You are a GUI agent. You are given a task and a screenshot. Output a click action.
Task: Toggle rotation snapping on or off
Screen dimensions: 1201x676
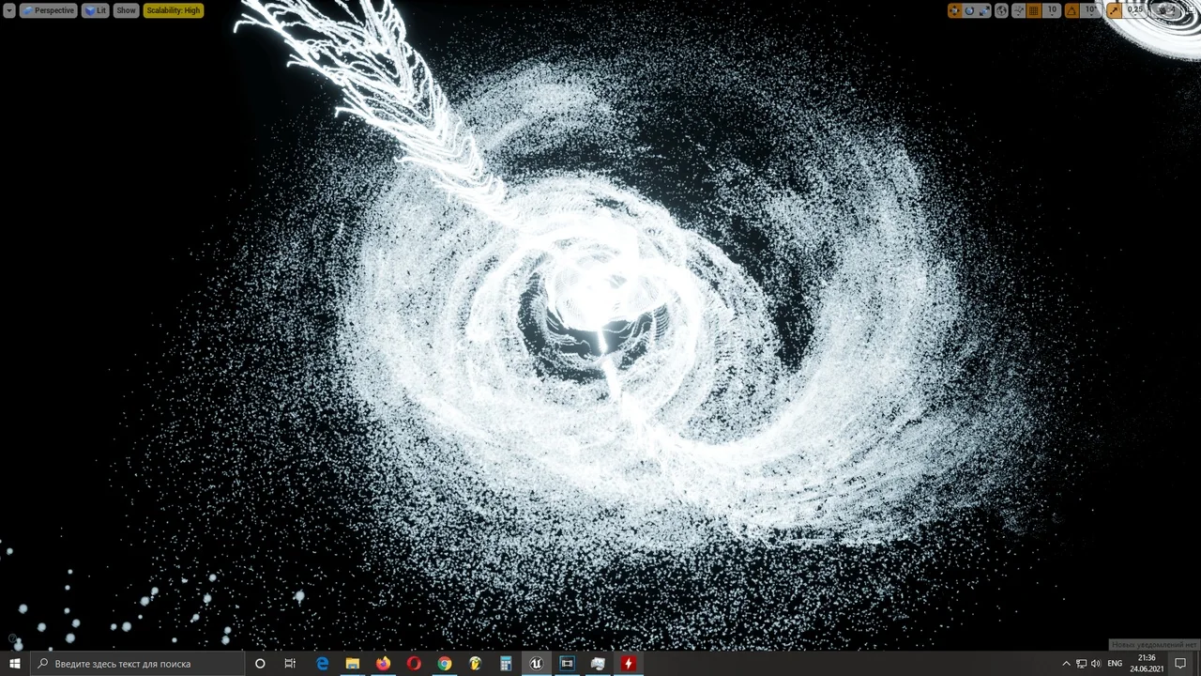click(x=1072, y=10)
